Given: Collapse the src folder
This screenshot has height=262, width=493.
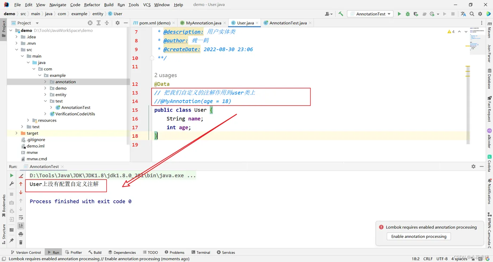Looking at the screenshot, I should 17,50.
